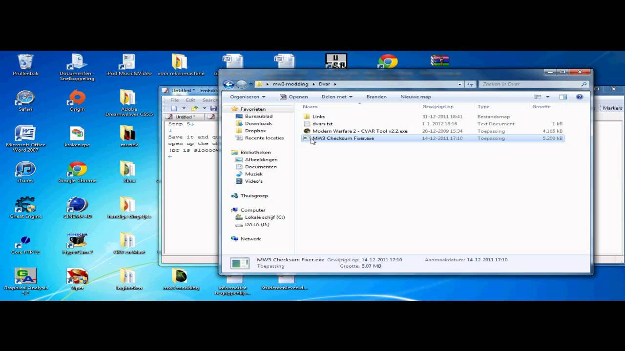Viewport: 625px width, 351px height.
Task: Click the 'Nieuwe map' button
Action: point(416,97)
